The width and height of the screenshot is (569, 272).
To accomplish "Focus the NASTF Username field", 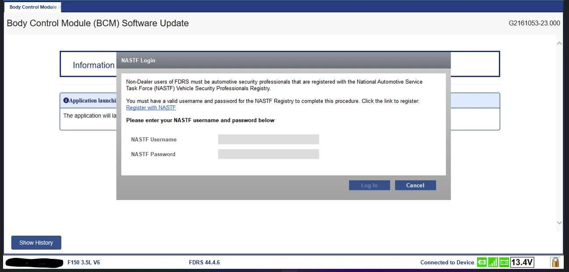I will point(269,139).
